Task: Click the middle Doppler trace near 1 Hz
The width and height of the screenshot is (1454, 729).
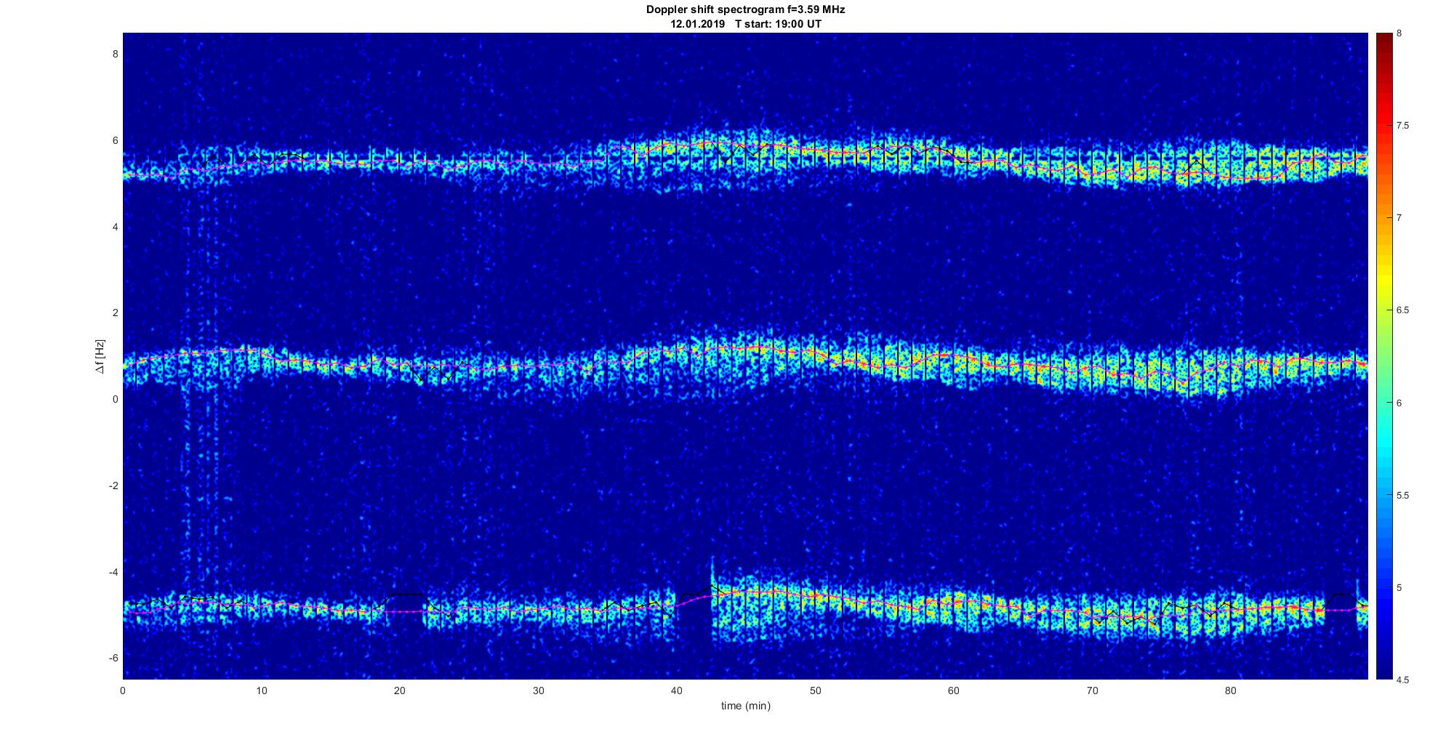Action: click(x=745, y=363)
